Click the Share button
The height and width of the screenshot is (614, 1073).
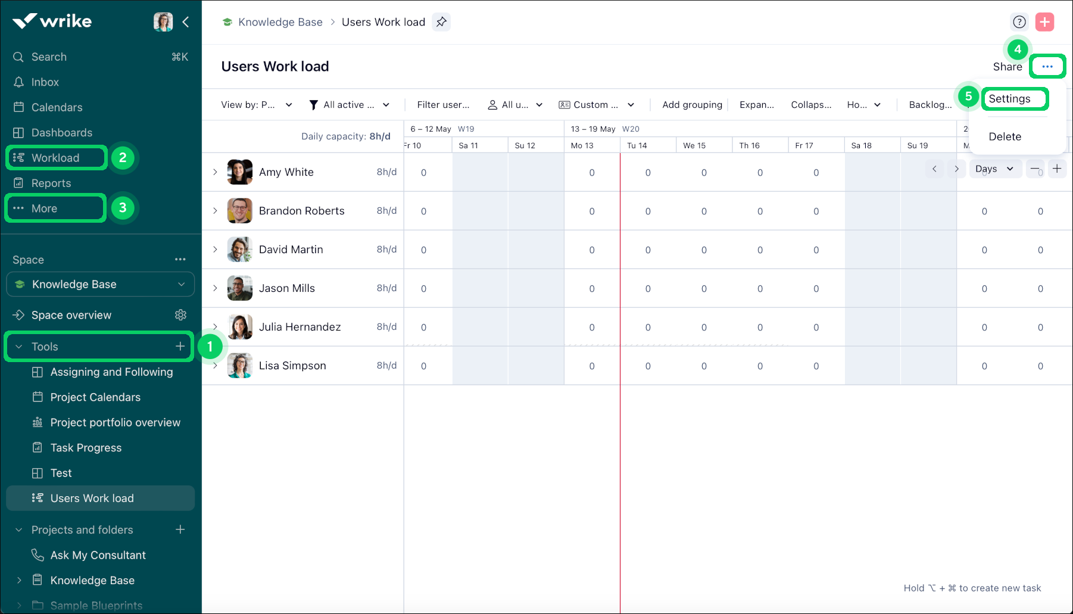[x=1007, y=67]
